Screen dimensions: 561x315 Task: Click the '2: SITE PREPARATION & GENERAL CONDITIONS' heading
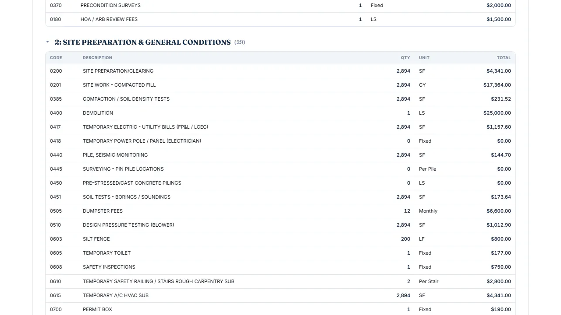(x=142, y=42)
